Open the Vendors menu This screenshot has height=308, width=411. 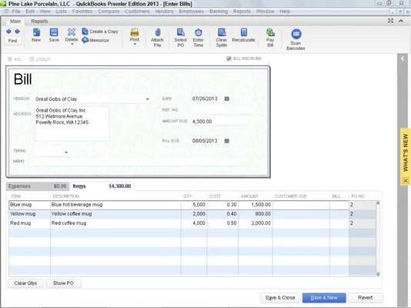[x=164, y=12]
